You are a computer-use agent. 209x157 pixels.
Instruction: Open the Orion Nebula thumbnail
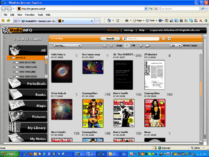[x=62, y=109]
